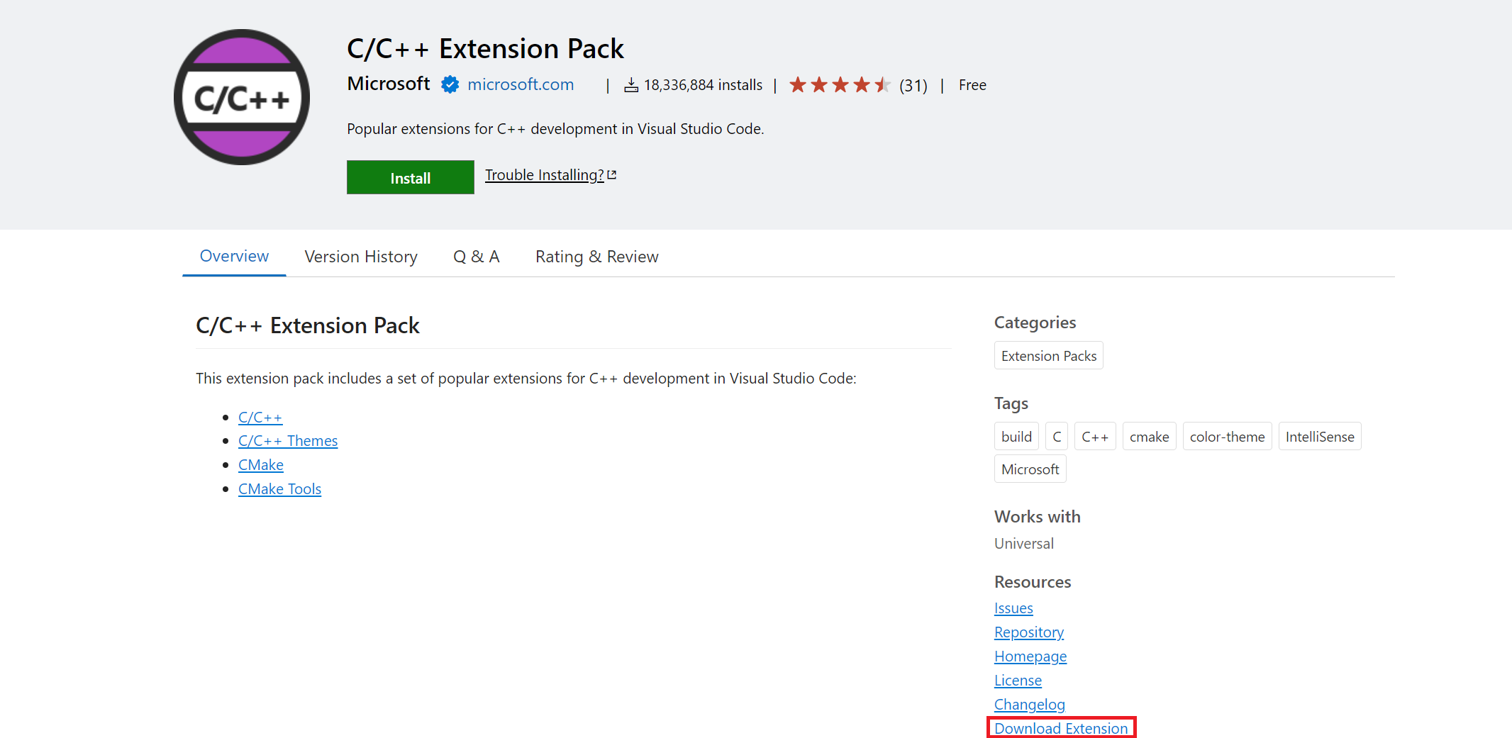Open the CMake extension link

[x=261, y=465]
